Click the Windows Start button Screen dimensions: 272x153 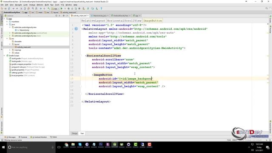(3, 147)
